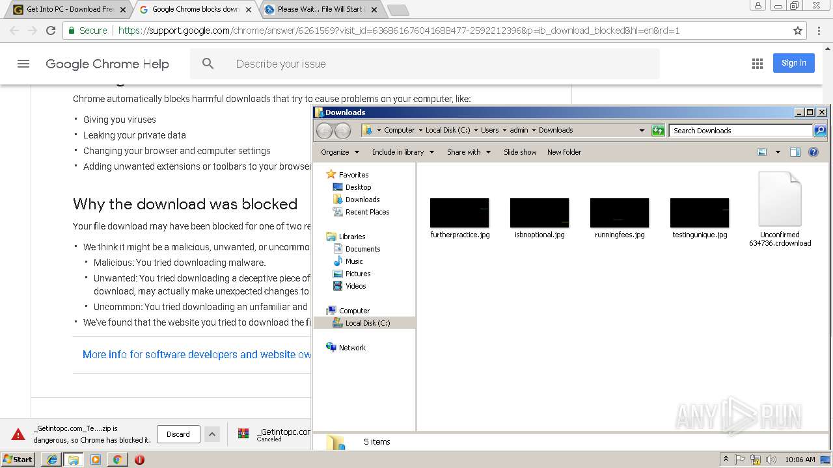Reload the Chrome page
The image size is (833, 468).
click(x=51, y=31)
